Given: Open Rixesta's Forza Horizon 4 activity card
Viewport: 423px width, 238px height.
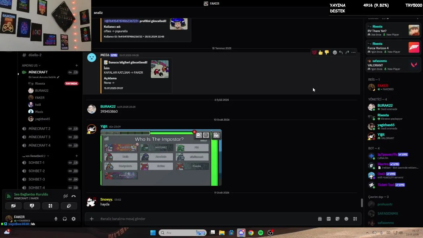Looking at the screenshot, I should click(x=393, y=48).
